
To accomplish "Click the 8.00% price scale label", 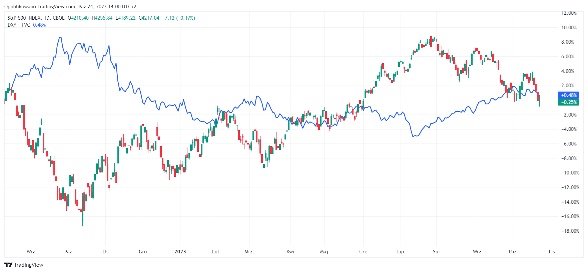I will (568, 42).
